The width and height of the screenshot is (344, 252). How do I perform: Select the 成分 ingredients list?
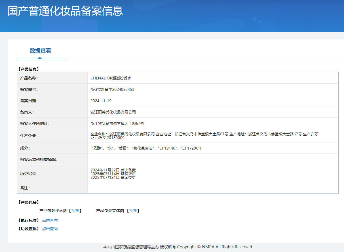[x=146, y=148]
